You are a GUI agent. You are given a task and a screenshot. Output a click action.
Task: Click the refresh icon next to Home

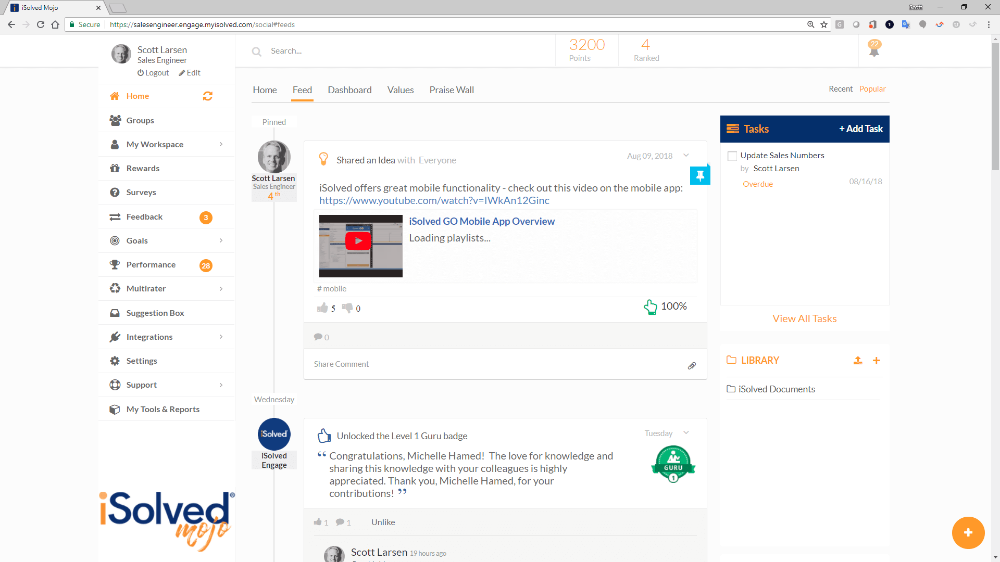[207, 96]
